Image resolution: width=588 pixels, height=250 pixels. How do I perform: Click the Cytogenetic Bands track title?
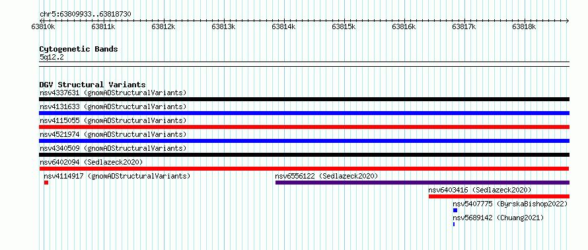coord(79,49)
